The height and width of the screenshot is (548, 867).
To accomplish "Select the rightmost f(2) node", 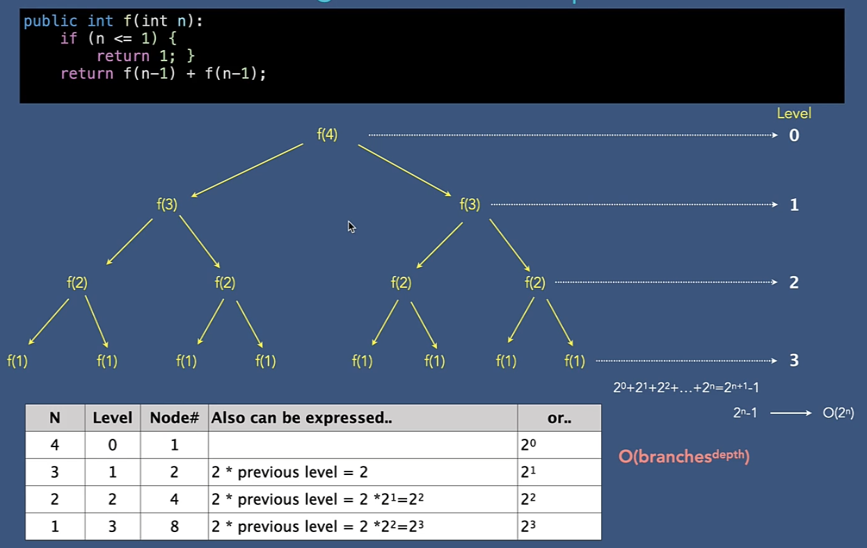I will point(536,283).
